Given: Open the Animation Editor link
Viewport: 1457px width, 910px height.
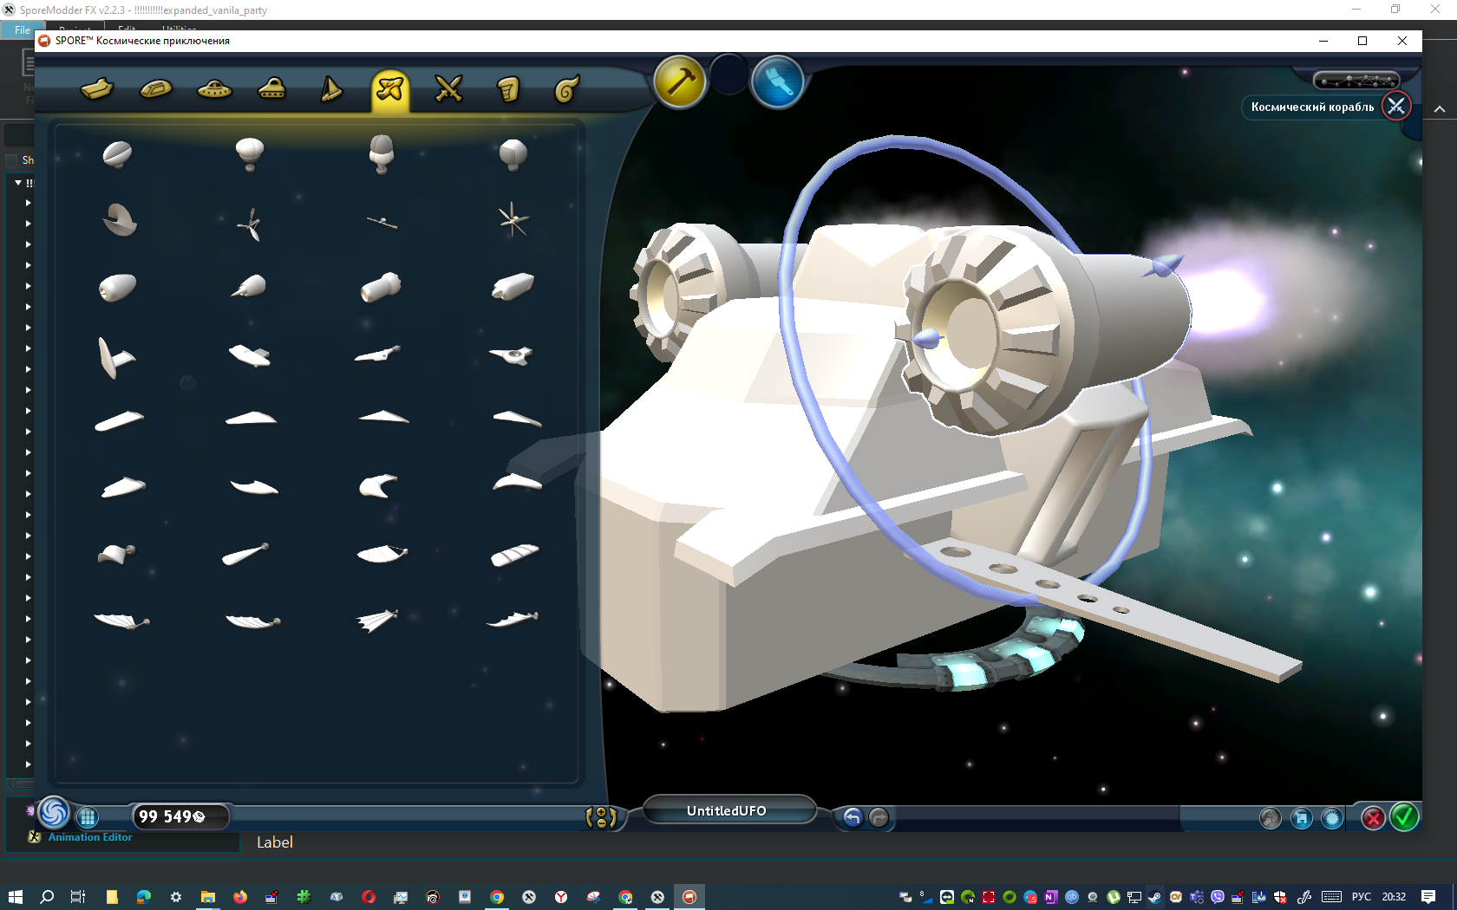Looking at the screenshot, I should click(90, 837).
